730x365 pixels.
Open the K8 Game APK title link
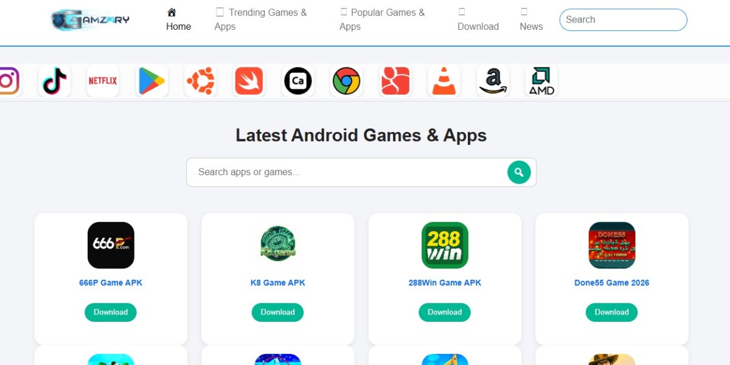(278, 283)
